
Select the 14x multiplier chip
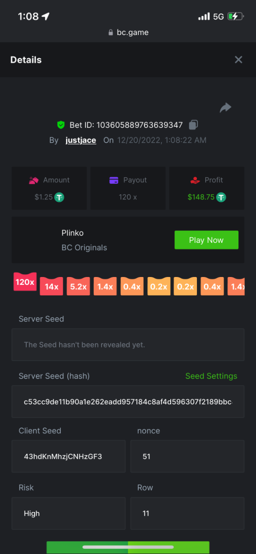click(52, 286)
